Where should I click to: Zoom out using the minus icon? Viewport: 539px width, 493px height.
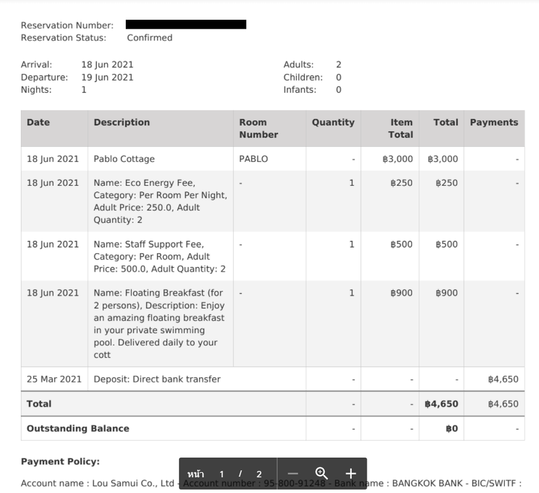tap(292, 474)
